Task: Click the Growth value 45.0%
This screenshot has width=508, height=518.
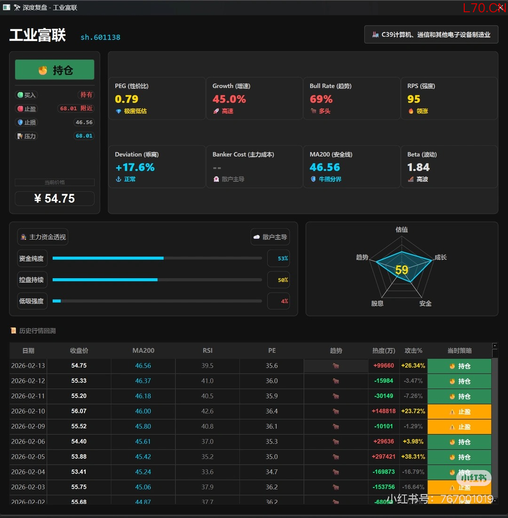Action: point(229,99)
